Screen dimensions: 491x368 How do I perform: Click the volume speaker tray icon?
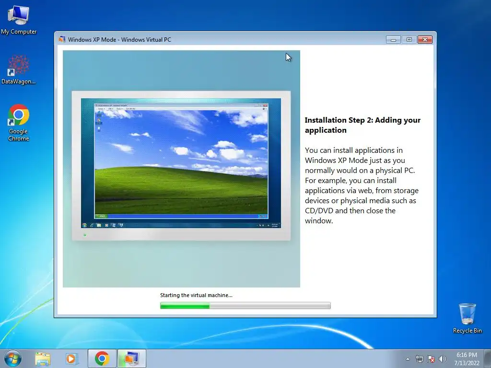(x=443, y=359)
